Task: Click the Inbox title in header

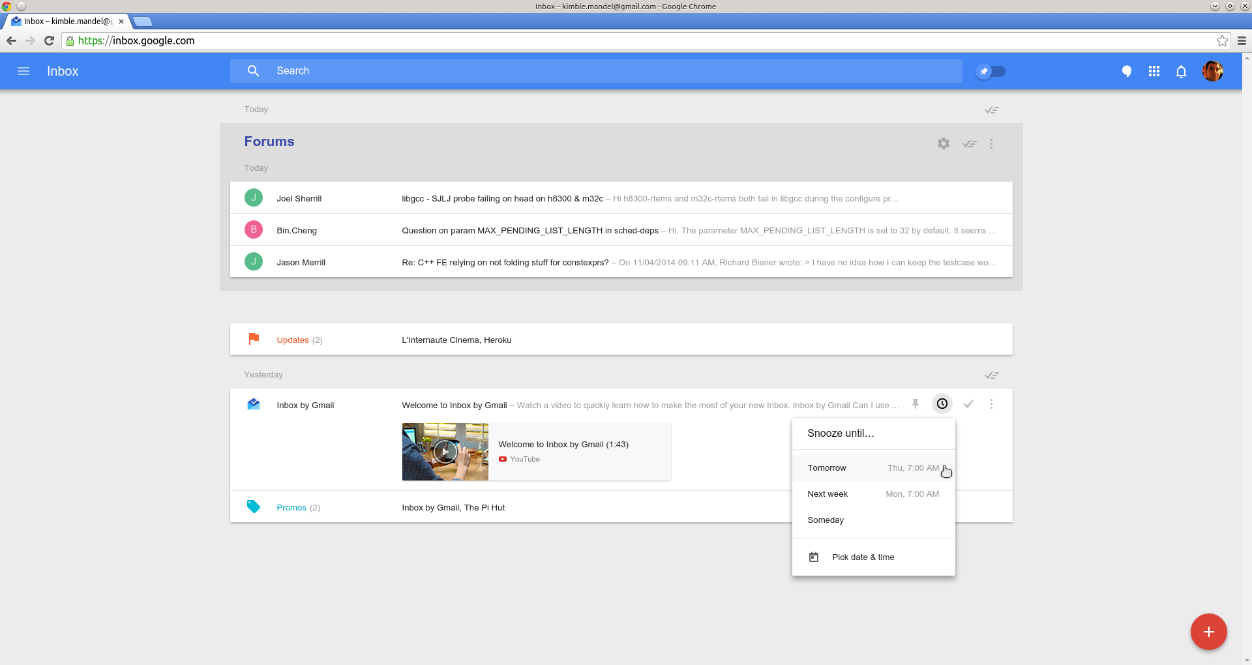Action: 63,71
